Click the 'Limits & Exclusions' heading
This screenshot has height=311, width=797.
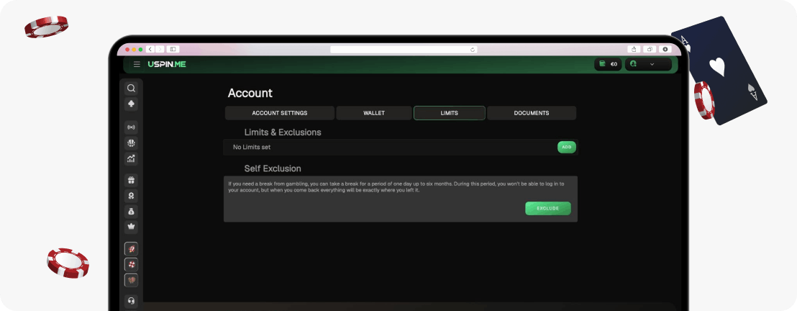[283, 132]
